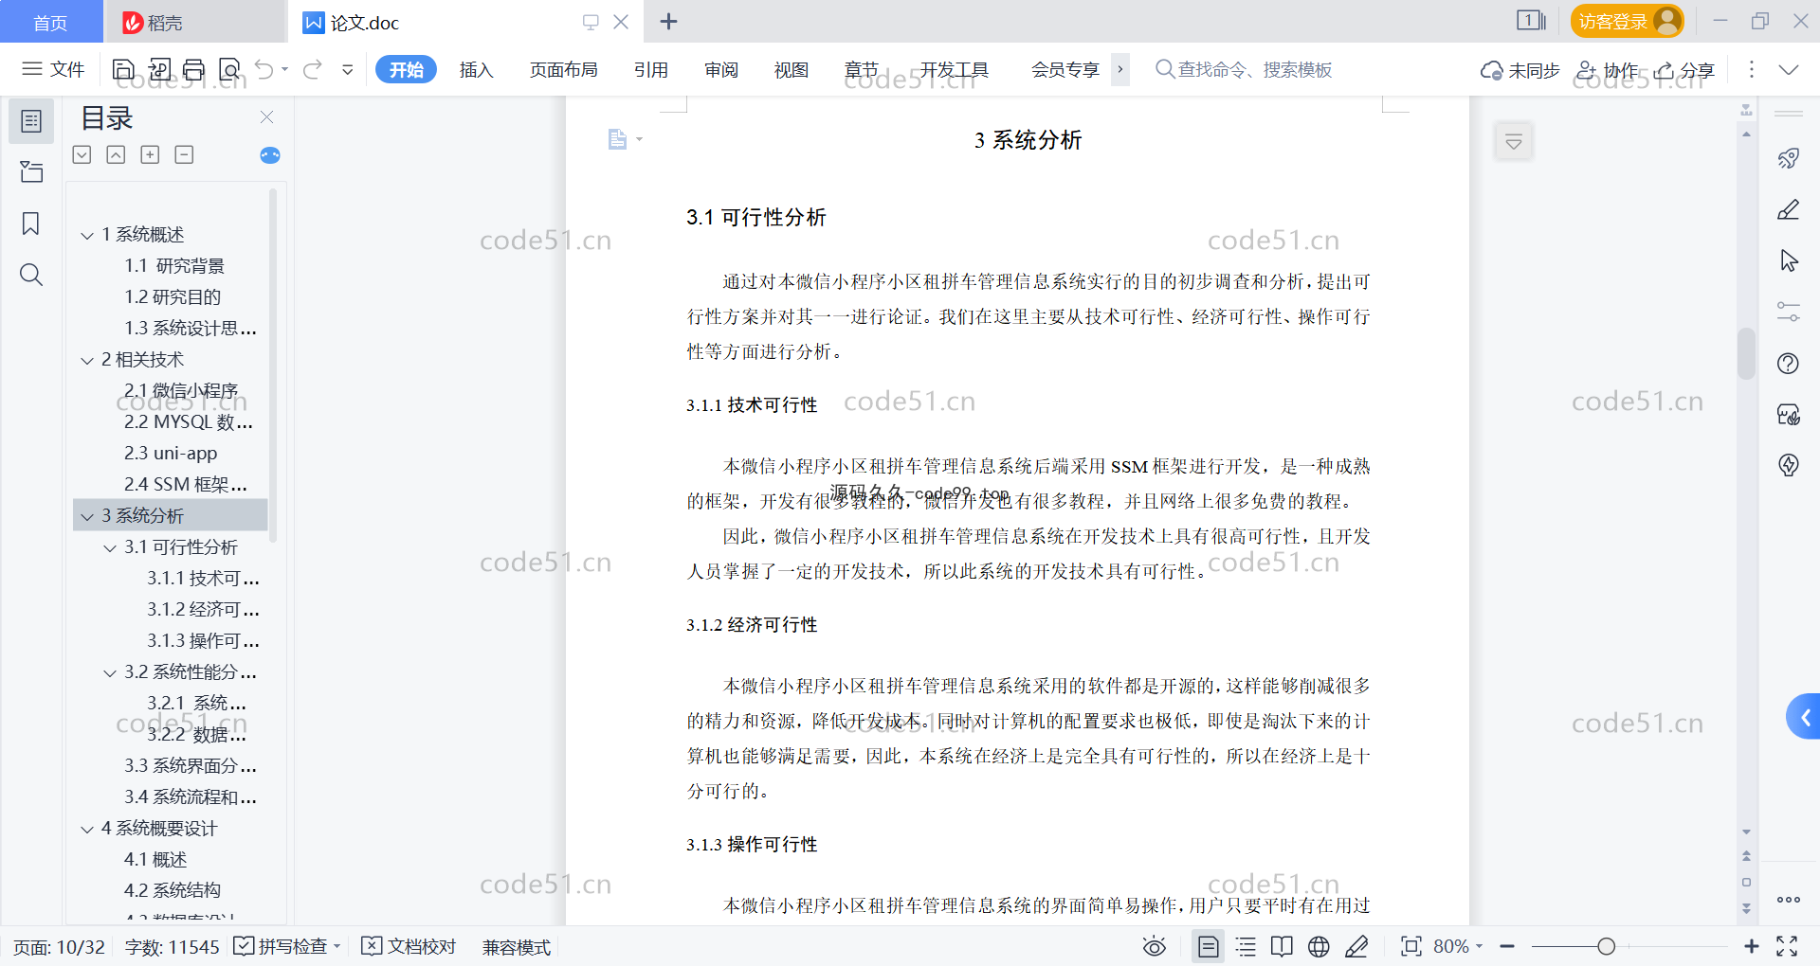
Task: Collapse the '2 相关技术' tree node
Action: coord(87,360)
